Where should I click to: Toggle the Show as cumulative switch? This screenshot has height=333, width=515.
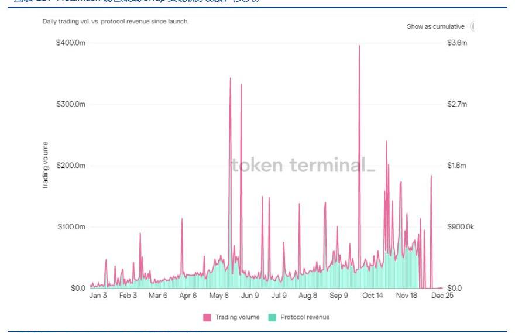pos(472,26)
